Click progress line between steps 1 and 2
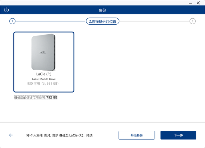Screen dimensions: 205x148 coord(50,21)
